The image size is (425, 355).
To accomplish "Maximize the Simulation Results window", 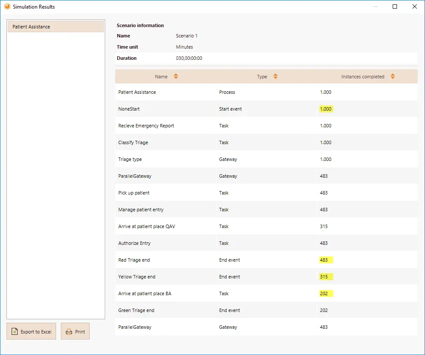I will (395, 6).
